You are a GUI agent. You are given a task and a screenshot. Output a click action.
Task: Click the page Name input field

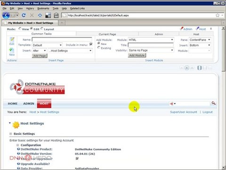tap(62, 40)
